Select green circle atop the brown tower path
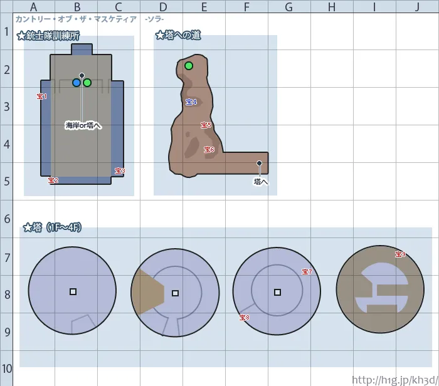 [189, 66]
